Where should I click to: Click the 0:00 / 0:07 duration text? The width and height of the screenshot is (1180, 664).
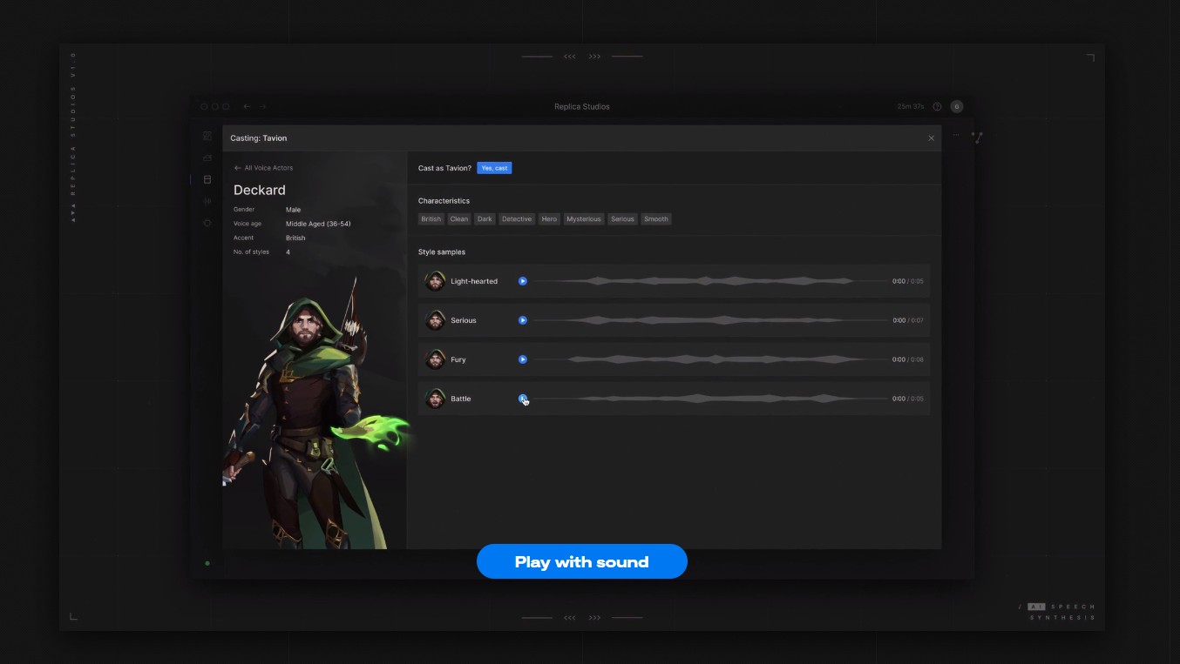(x=908, y=320)
